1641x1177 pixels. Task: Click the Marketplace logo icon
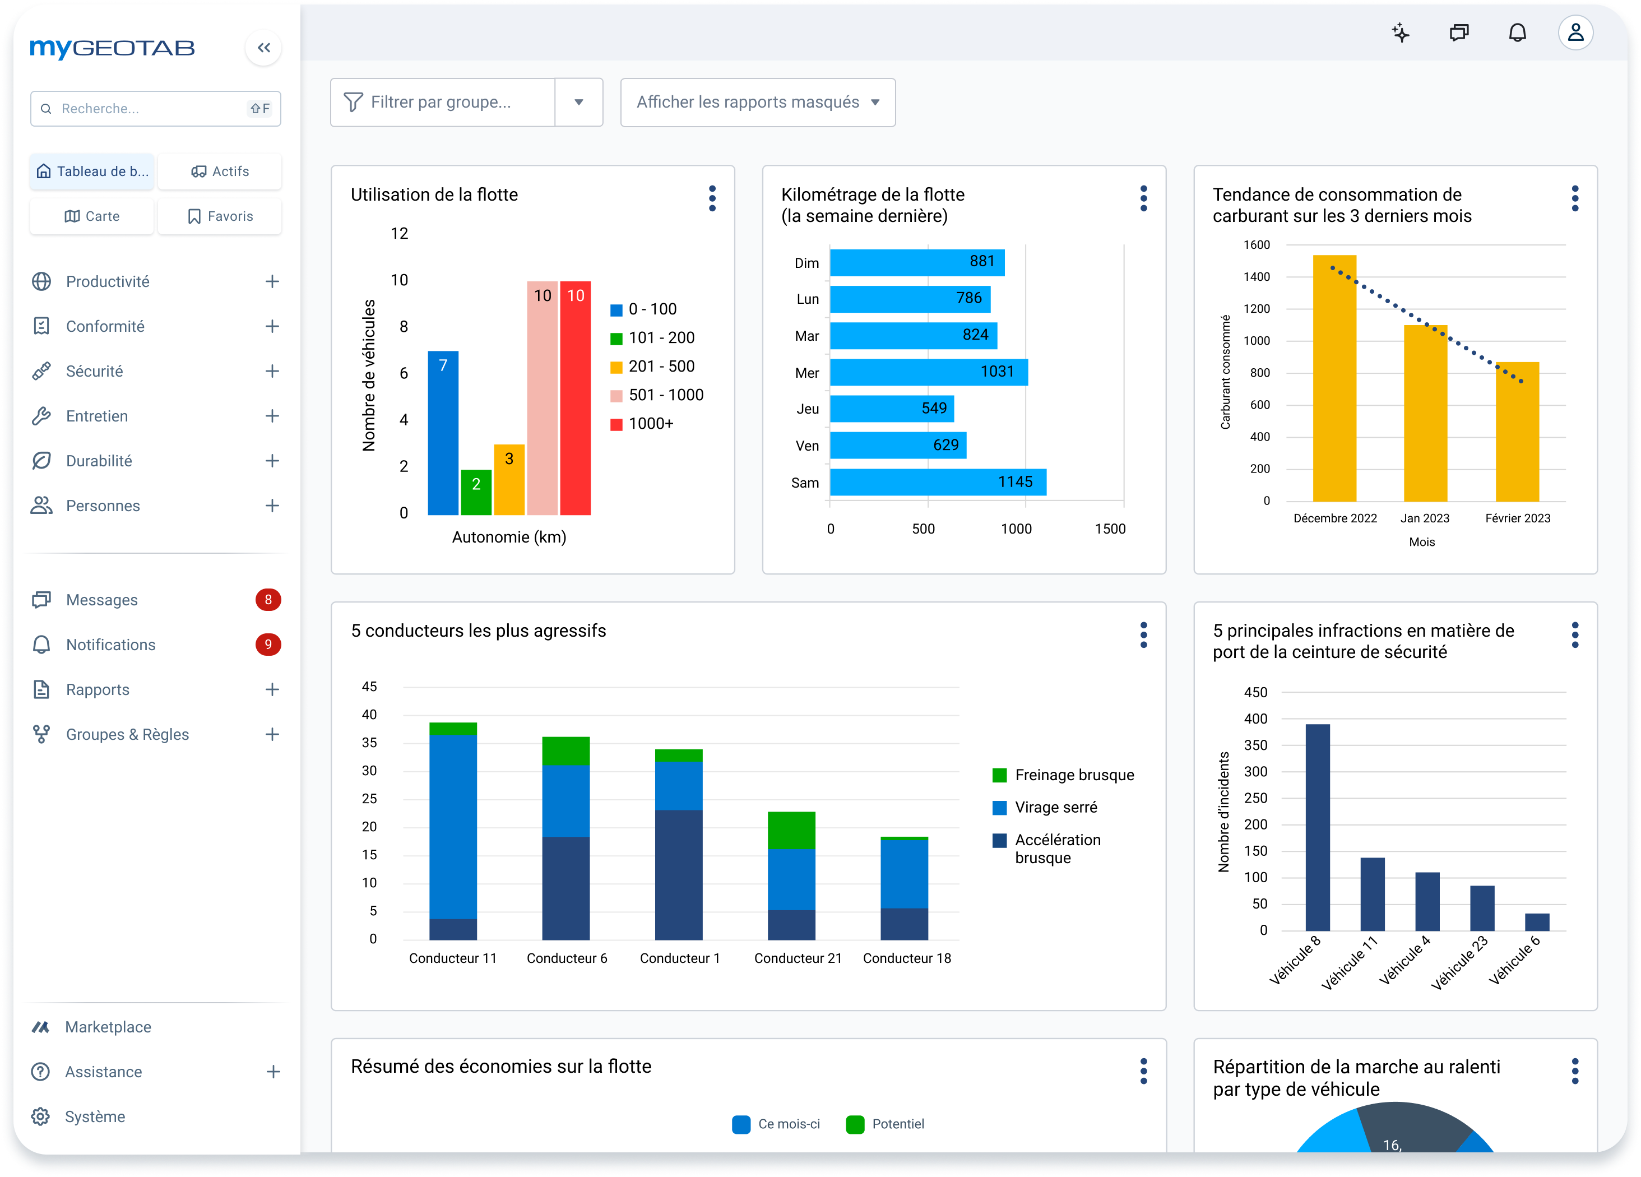[x=40, y=1027]
